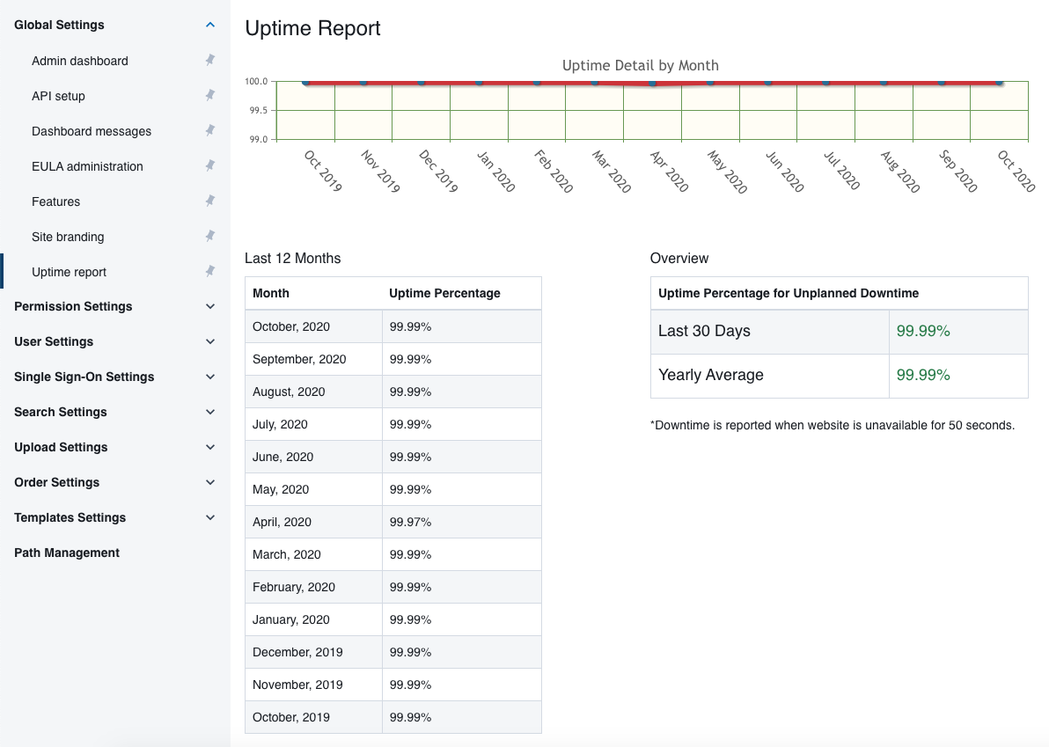This screenshot has height=747, width=1049.
Task: Select the August, 2020 row
Action: tap(392, 392)
